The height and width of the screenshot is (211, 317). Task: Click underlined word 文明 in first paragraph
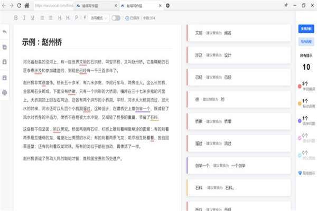click(83, 62)
